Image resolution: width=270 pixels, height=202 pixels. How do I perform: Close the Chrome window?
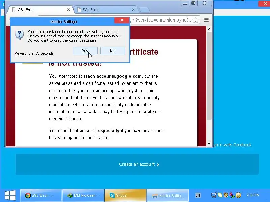coord(205,3)
